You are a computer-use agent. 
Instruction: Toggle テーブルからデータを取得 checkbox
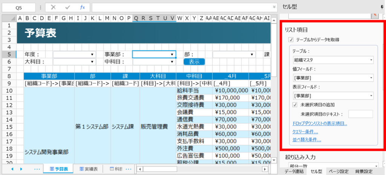[x=291, y=40]
